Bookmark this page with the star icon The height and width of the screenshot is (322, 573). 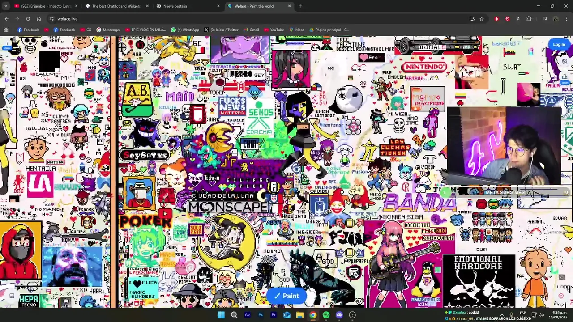[482, 19]
